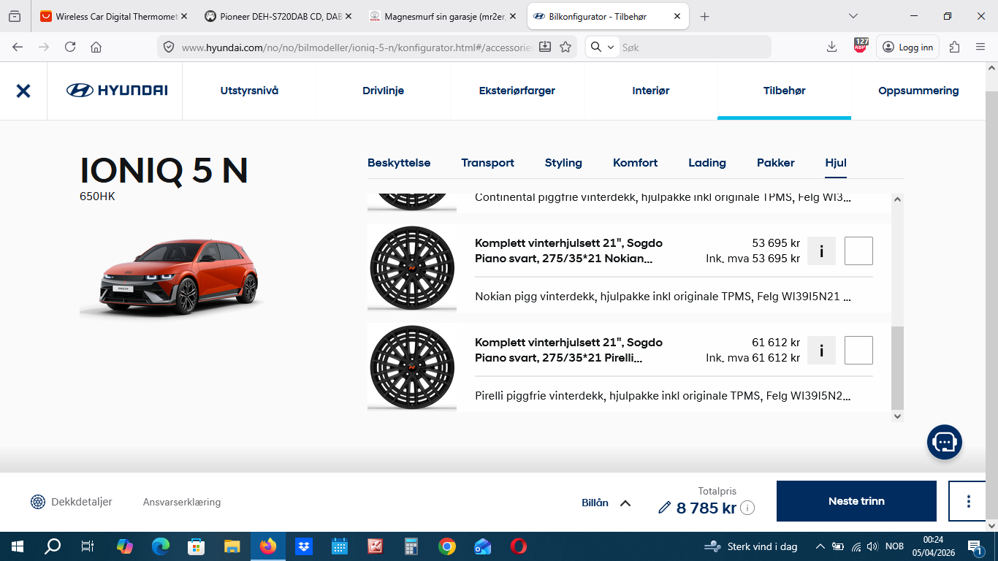Open info popup for Pirelli winter wheel set
The image size is (998, 561).
coord(821,350)
